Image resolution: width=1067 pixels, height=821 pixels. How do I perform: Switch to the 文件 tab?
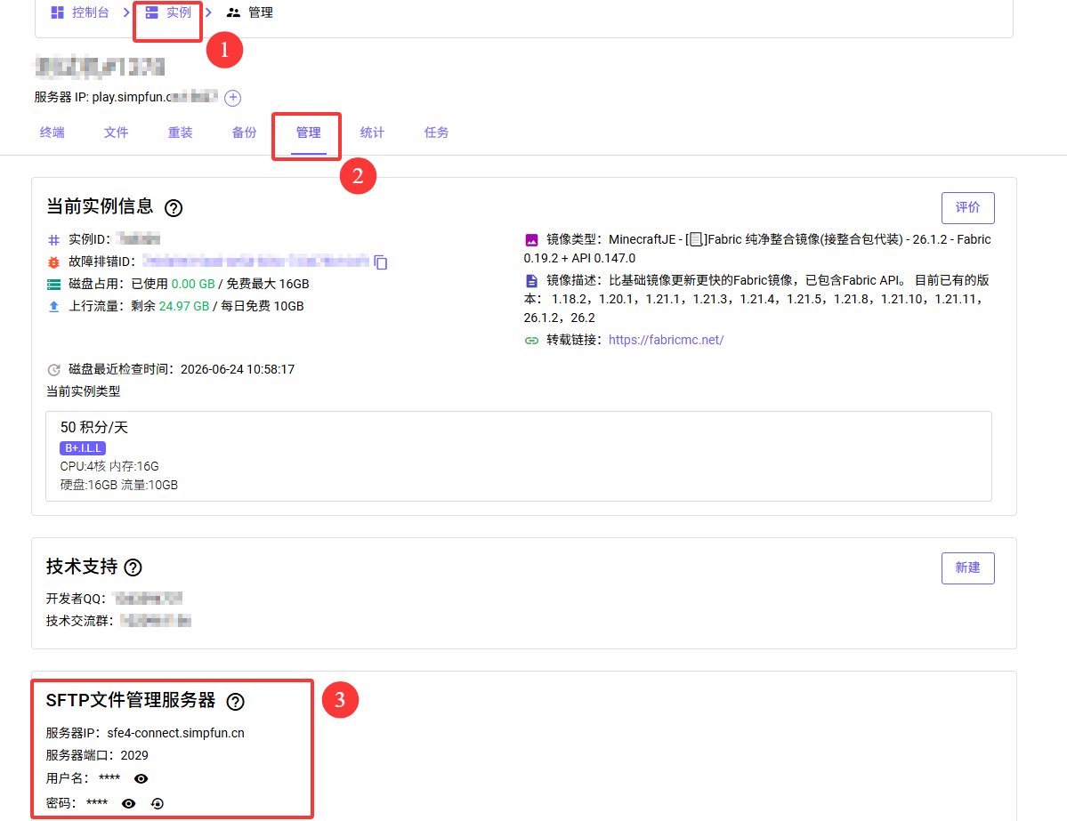pyautogui.click(x=116, y=133)
